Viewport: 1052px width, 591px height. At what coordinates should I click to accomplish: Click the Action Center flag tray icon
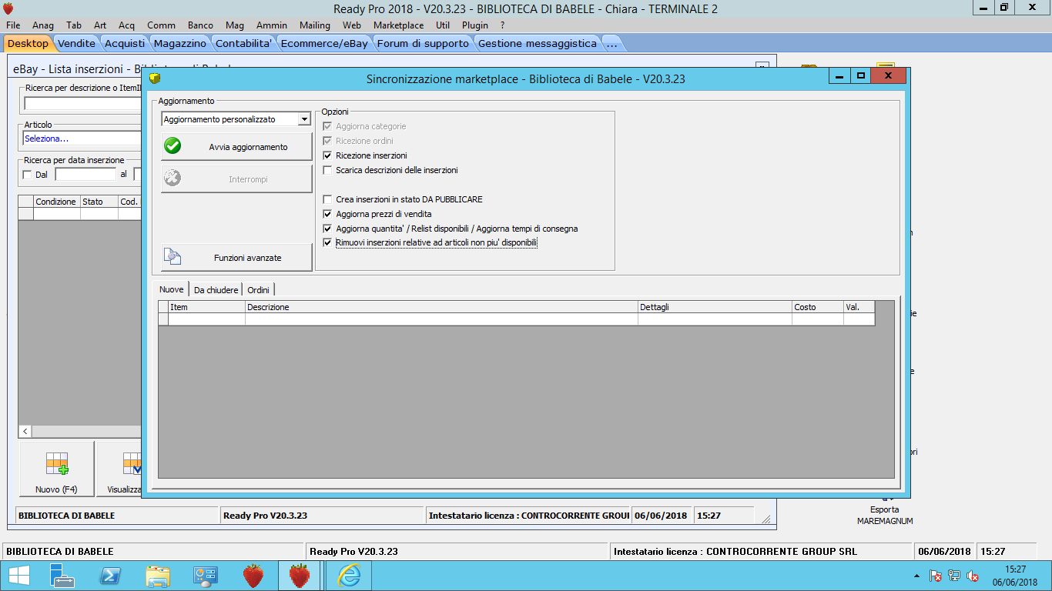point(936,576)
